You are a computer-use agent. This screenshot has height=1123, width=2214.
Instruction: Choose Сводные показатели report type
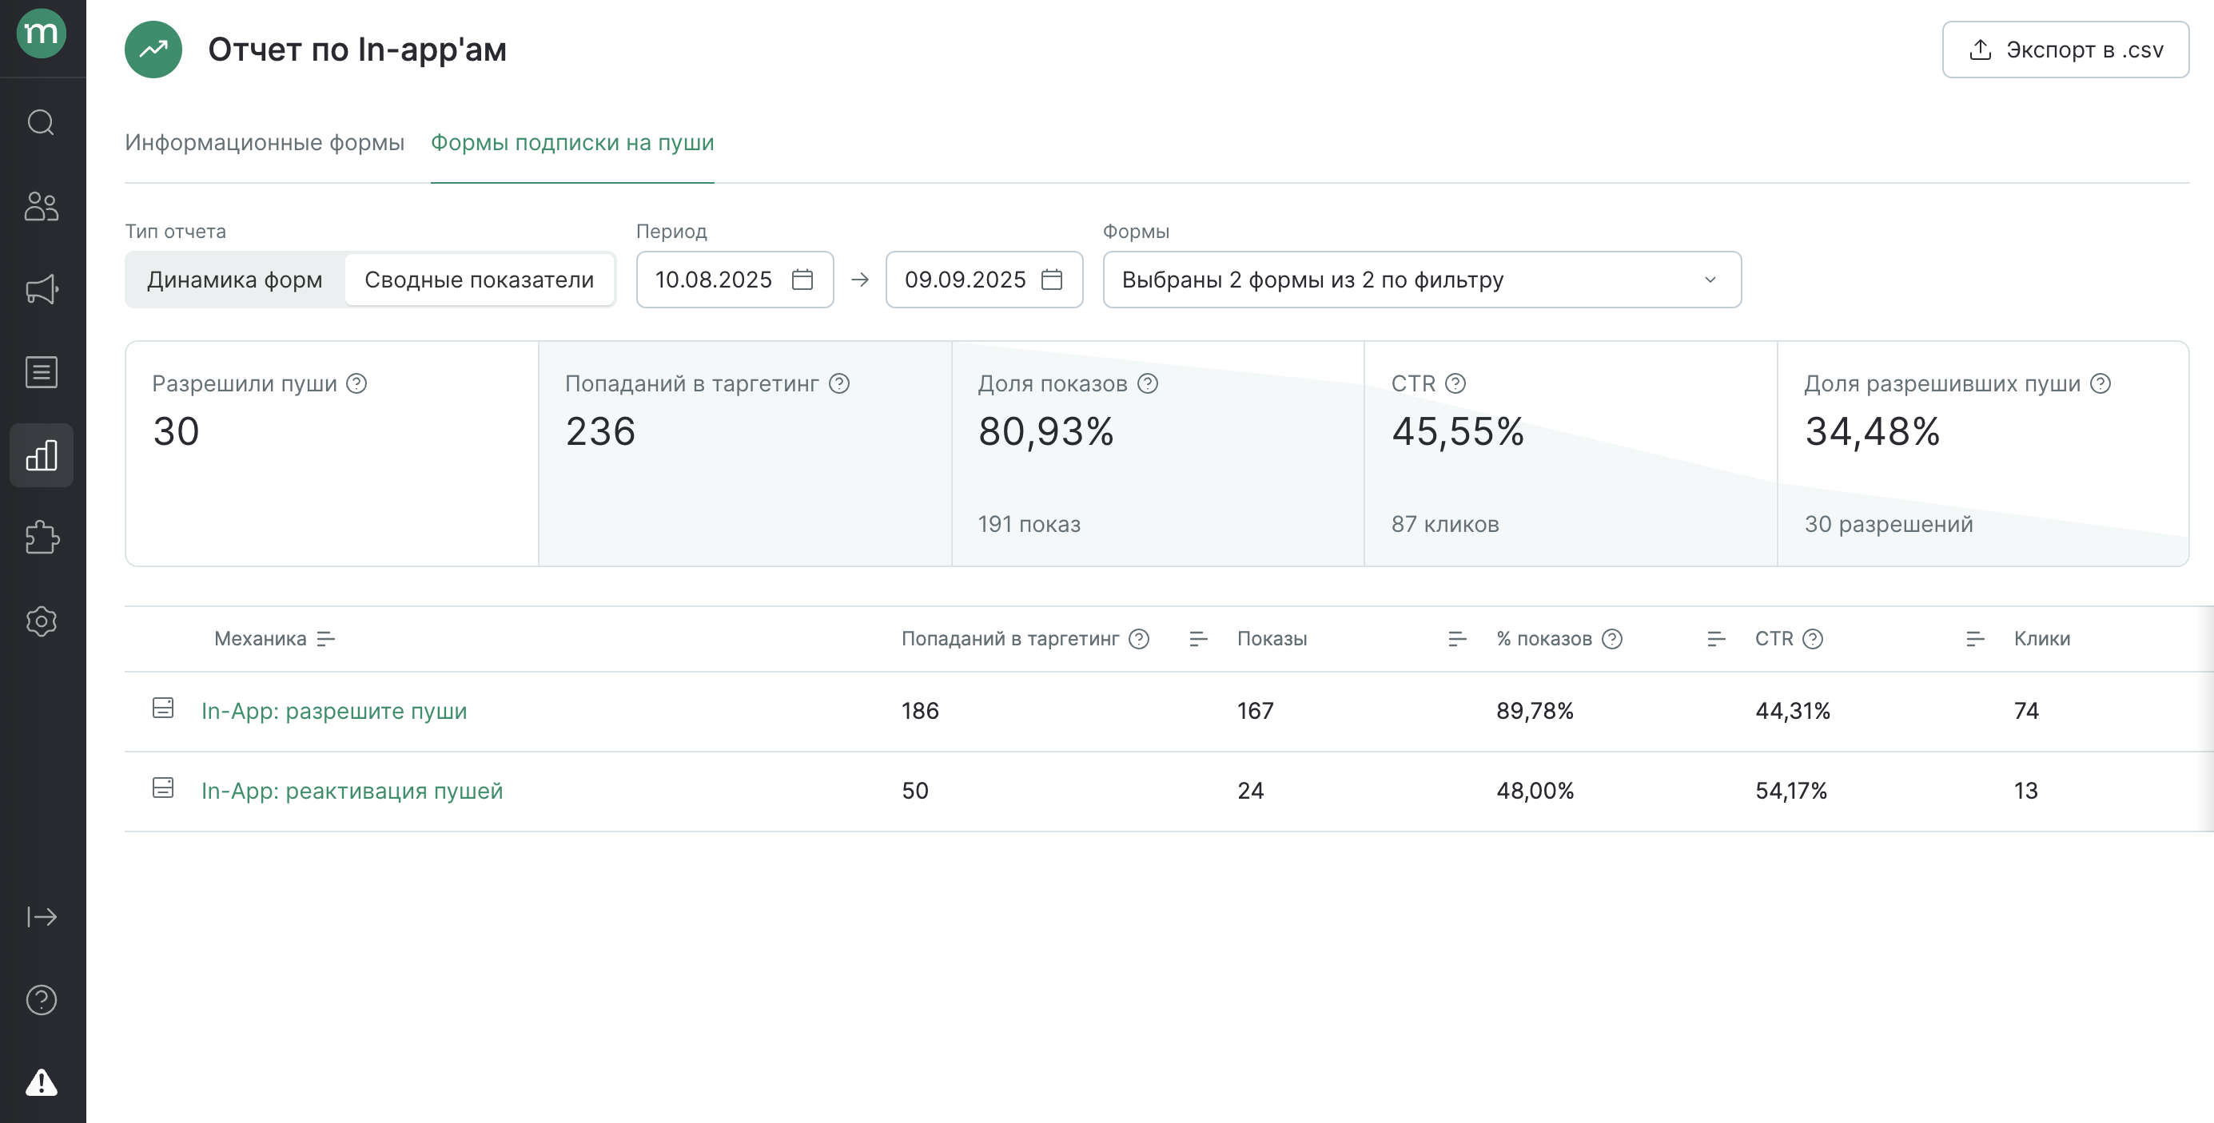[479, 280]
